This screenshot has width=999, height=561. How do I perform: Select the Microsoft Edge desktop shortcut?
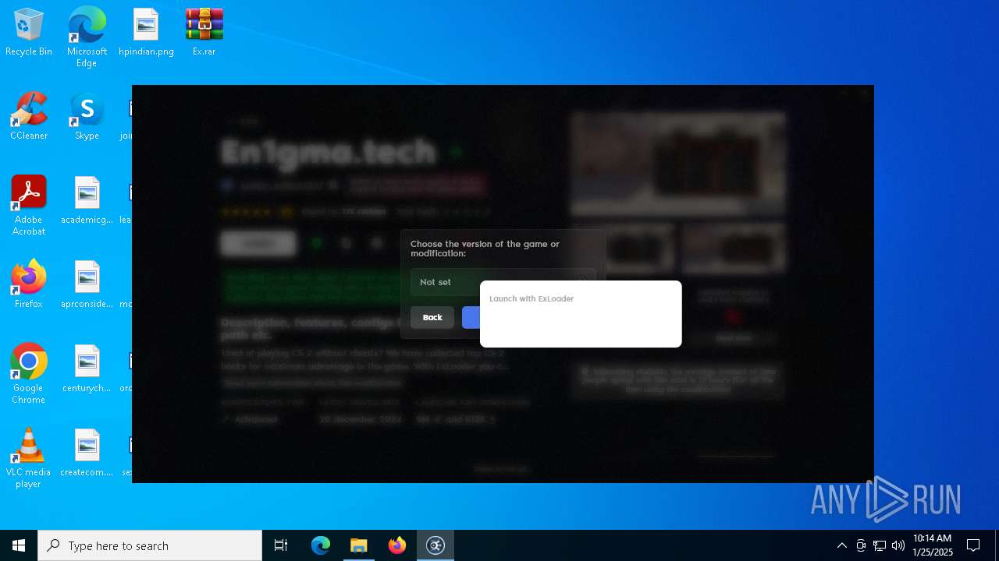(x=87, y=37)
